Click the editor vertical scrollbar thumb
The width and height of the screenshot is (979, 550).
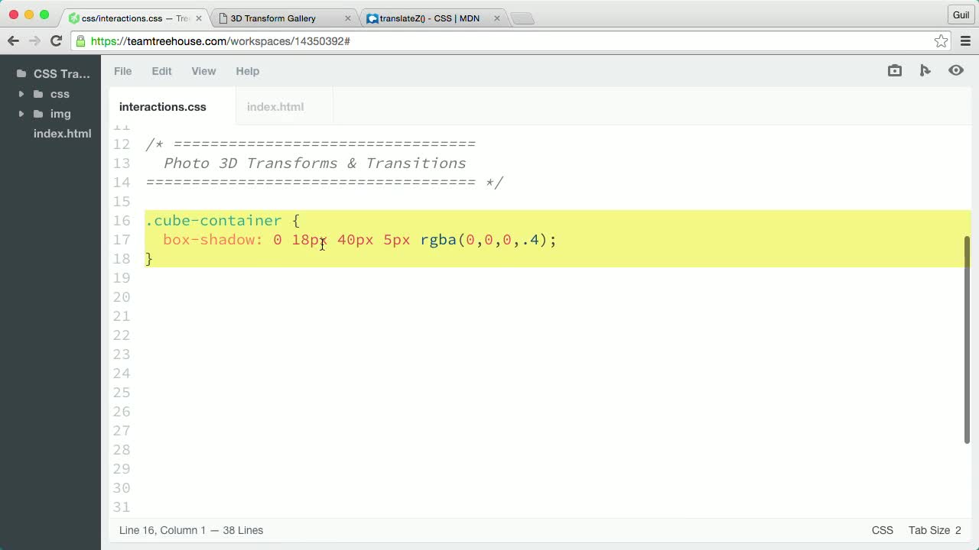pos(967,339)
